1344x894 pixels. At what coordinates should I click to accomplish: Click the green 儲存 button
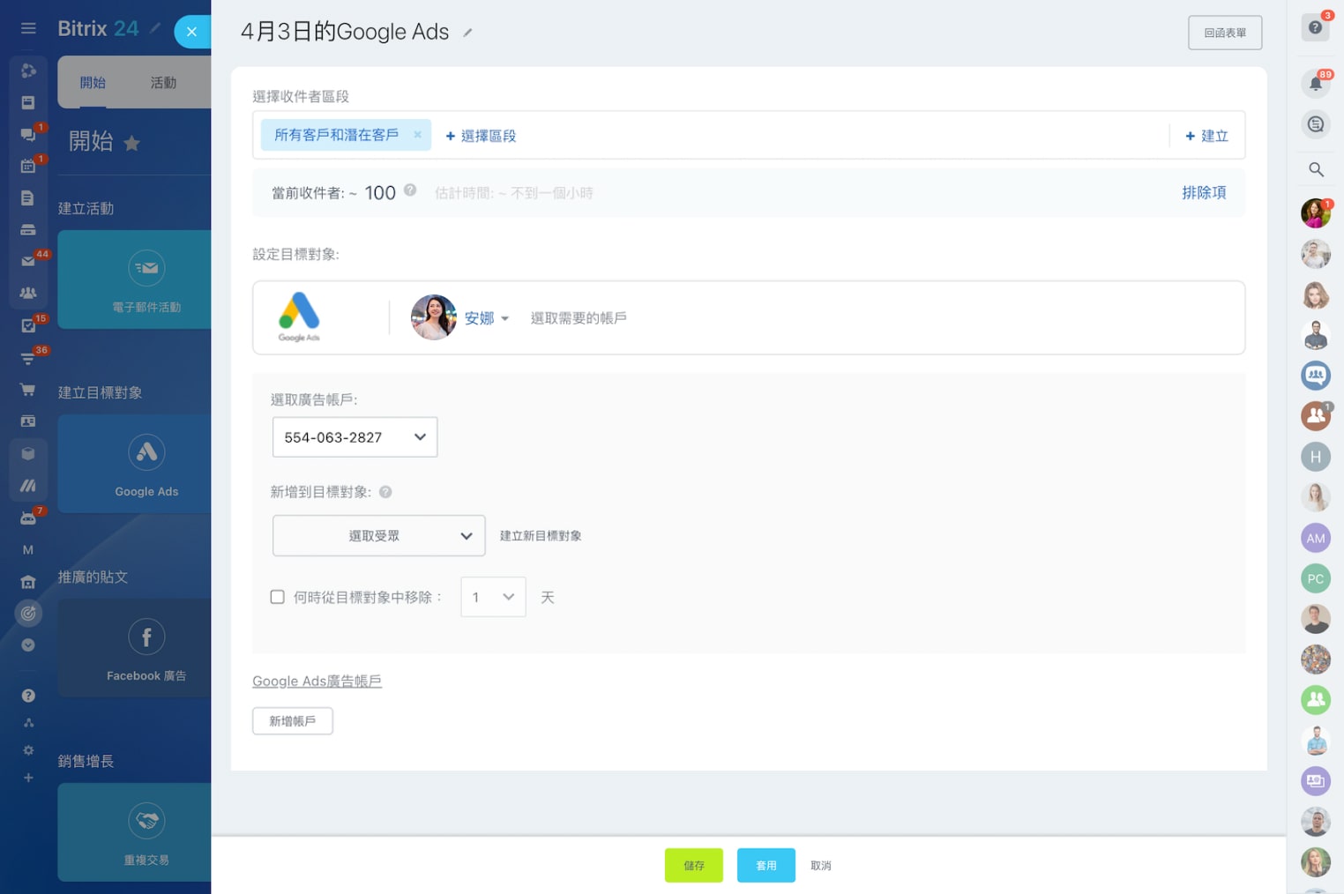[694, 866]
